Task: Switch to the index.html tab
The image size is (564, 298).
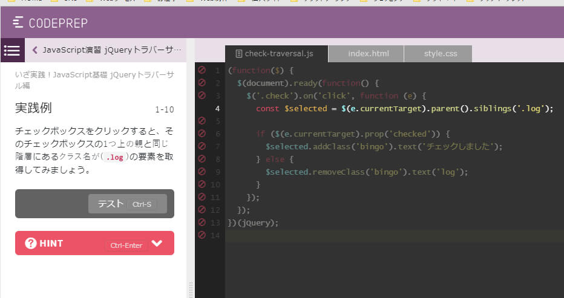Action: 368,54
